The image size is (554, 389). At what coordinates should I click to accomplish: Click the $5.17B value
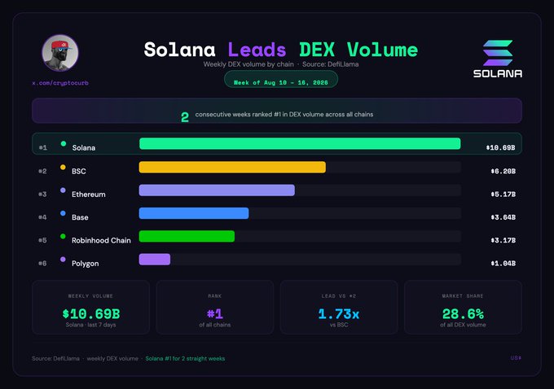tap(503, 194)
